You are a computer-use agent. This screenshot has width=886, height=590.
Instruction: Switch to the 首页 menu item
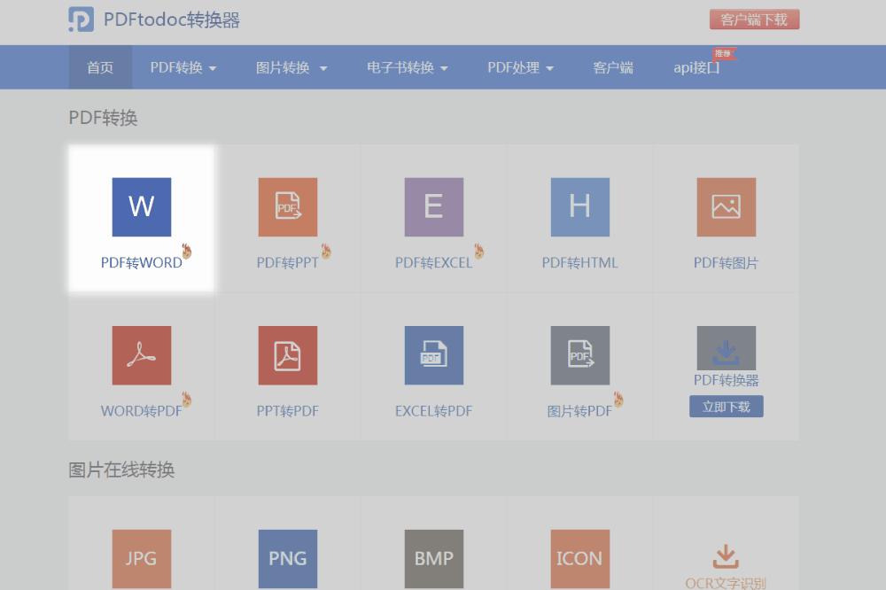100,67
